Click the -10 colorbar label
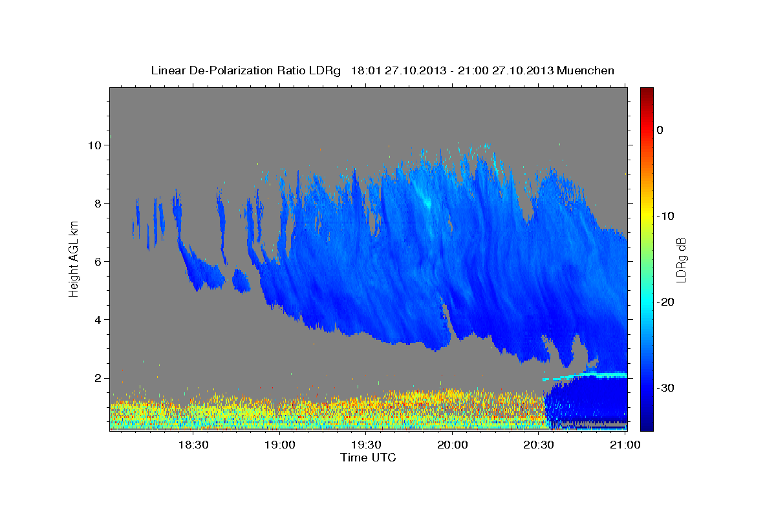The image size is (776, 517). pyautogui.click(x=665, y=216)
